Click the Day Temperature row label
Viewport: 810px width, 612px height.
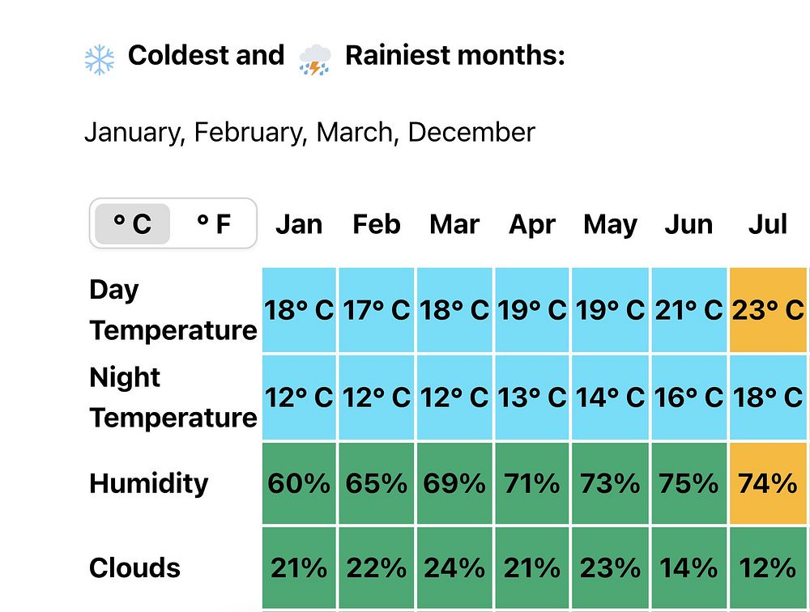tap(173, 310)
